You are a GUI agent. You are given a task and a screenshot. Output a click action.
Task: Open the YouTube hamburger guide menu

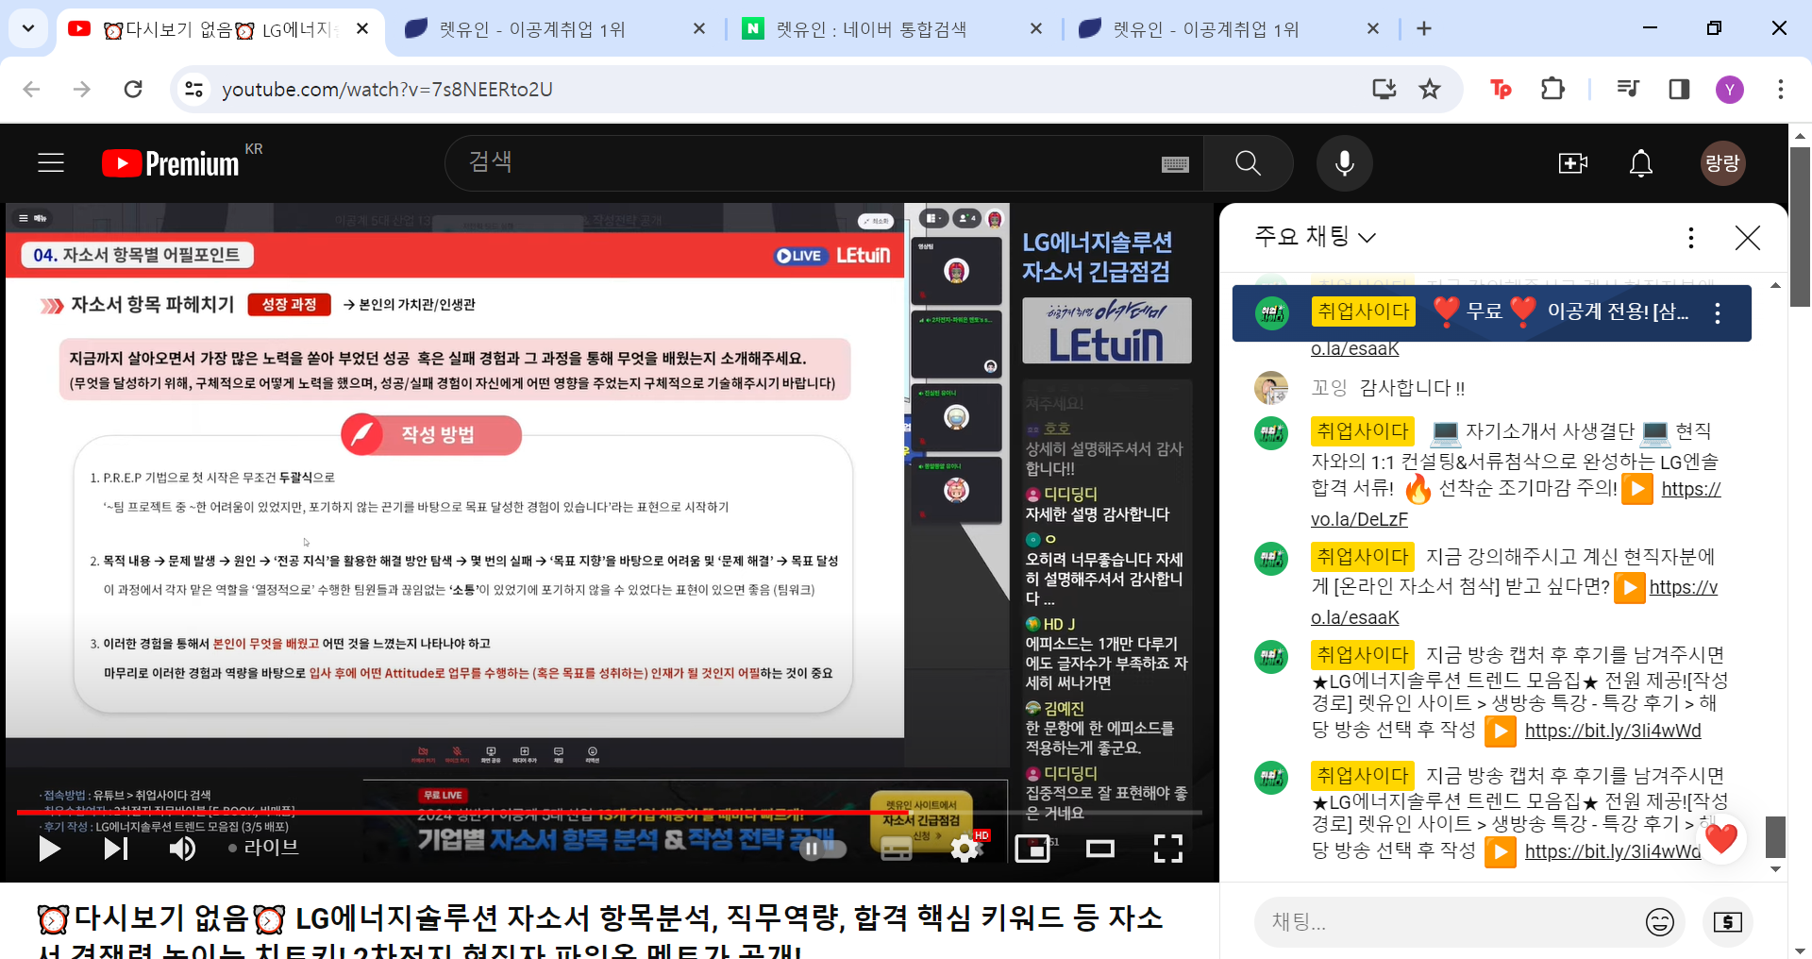51,163
